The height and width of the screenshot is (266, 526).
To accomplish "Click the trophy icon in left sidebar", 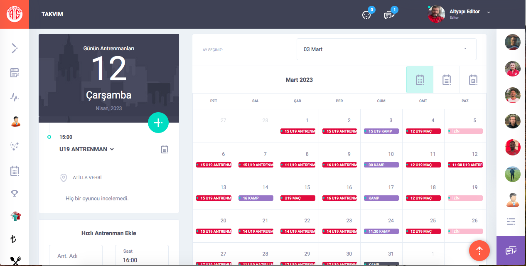I will (15, 193).
